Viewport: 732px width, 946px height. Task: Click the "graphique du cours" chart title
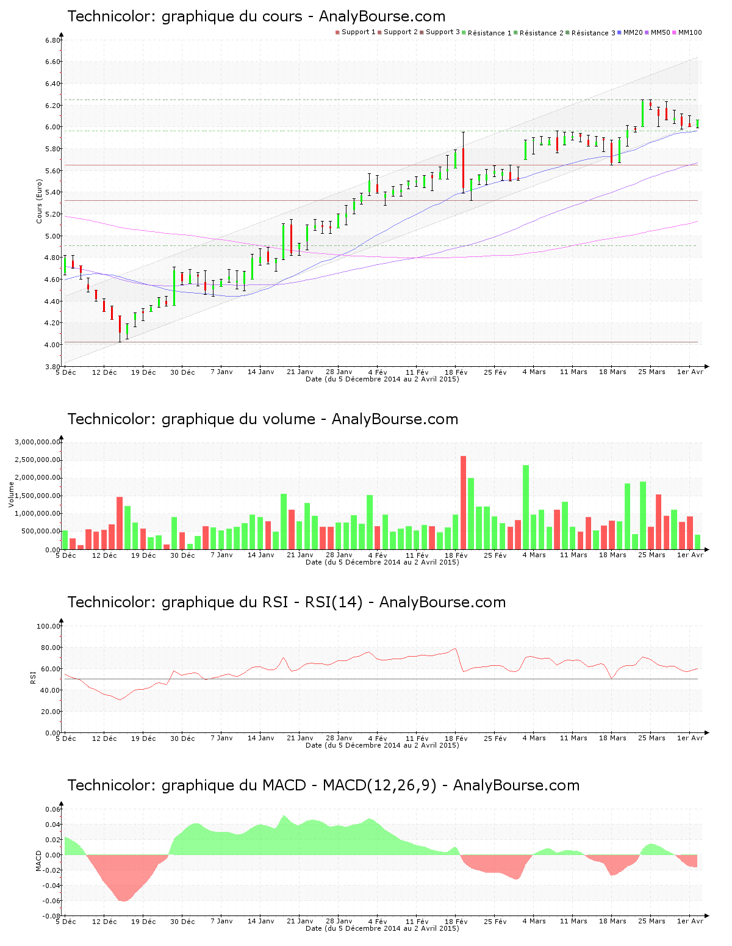[256, 16]
